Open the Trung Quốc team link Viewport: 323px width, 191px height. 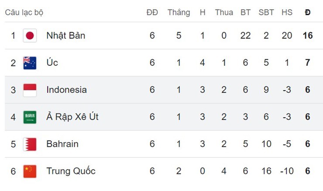pyautogui.click(x=71, y=171)
